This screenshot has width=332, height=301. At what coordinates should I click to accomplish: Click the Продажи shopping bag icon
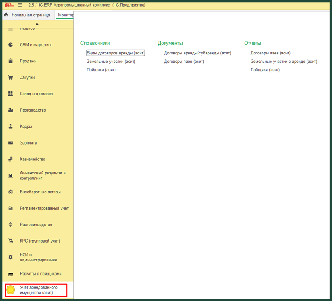[x=11, y=61]
